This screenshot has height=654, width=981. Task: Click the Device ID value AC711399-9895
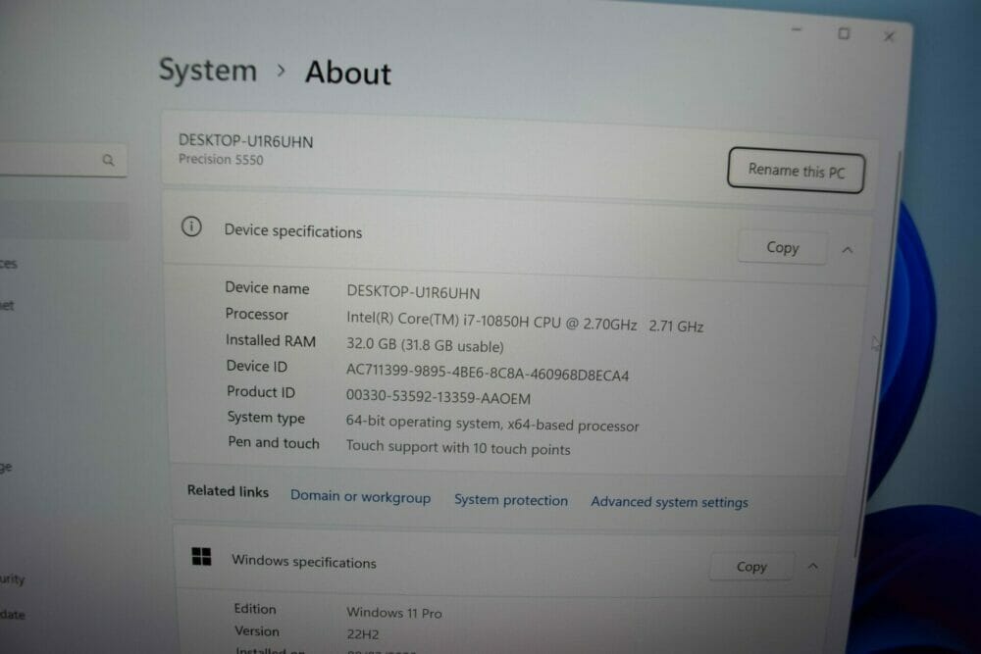(x=488, y=373)
